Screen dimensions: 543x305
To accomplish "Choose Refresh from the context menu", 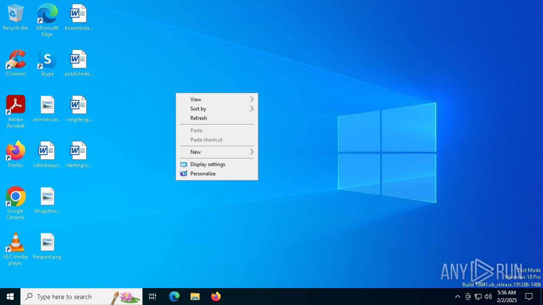I will [217, 118].
